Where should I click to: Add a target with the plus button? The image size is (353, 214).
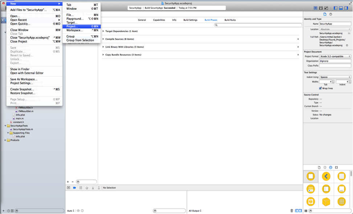tap(68, 182)
